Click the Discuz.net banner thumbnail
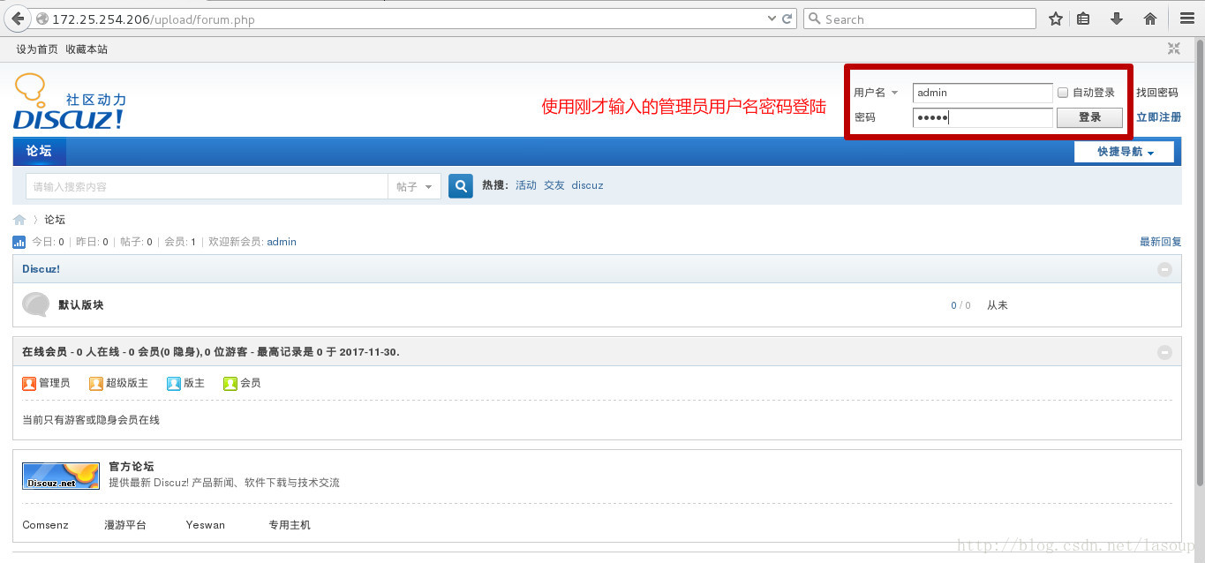This screenshot has height=563, width=1205. click(x=61, y=476)
